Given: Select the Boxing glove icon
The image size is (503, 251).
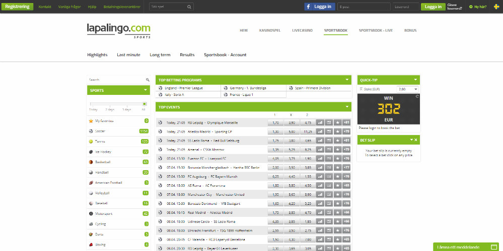Looking at the screenshot, I should coord(91,244).
